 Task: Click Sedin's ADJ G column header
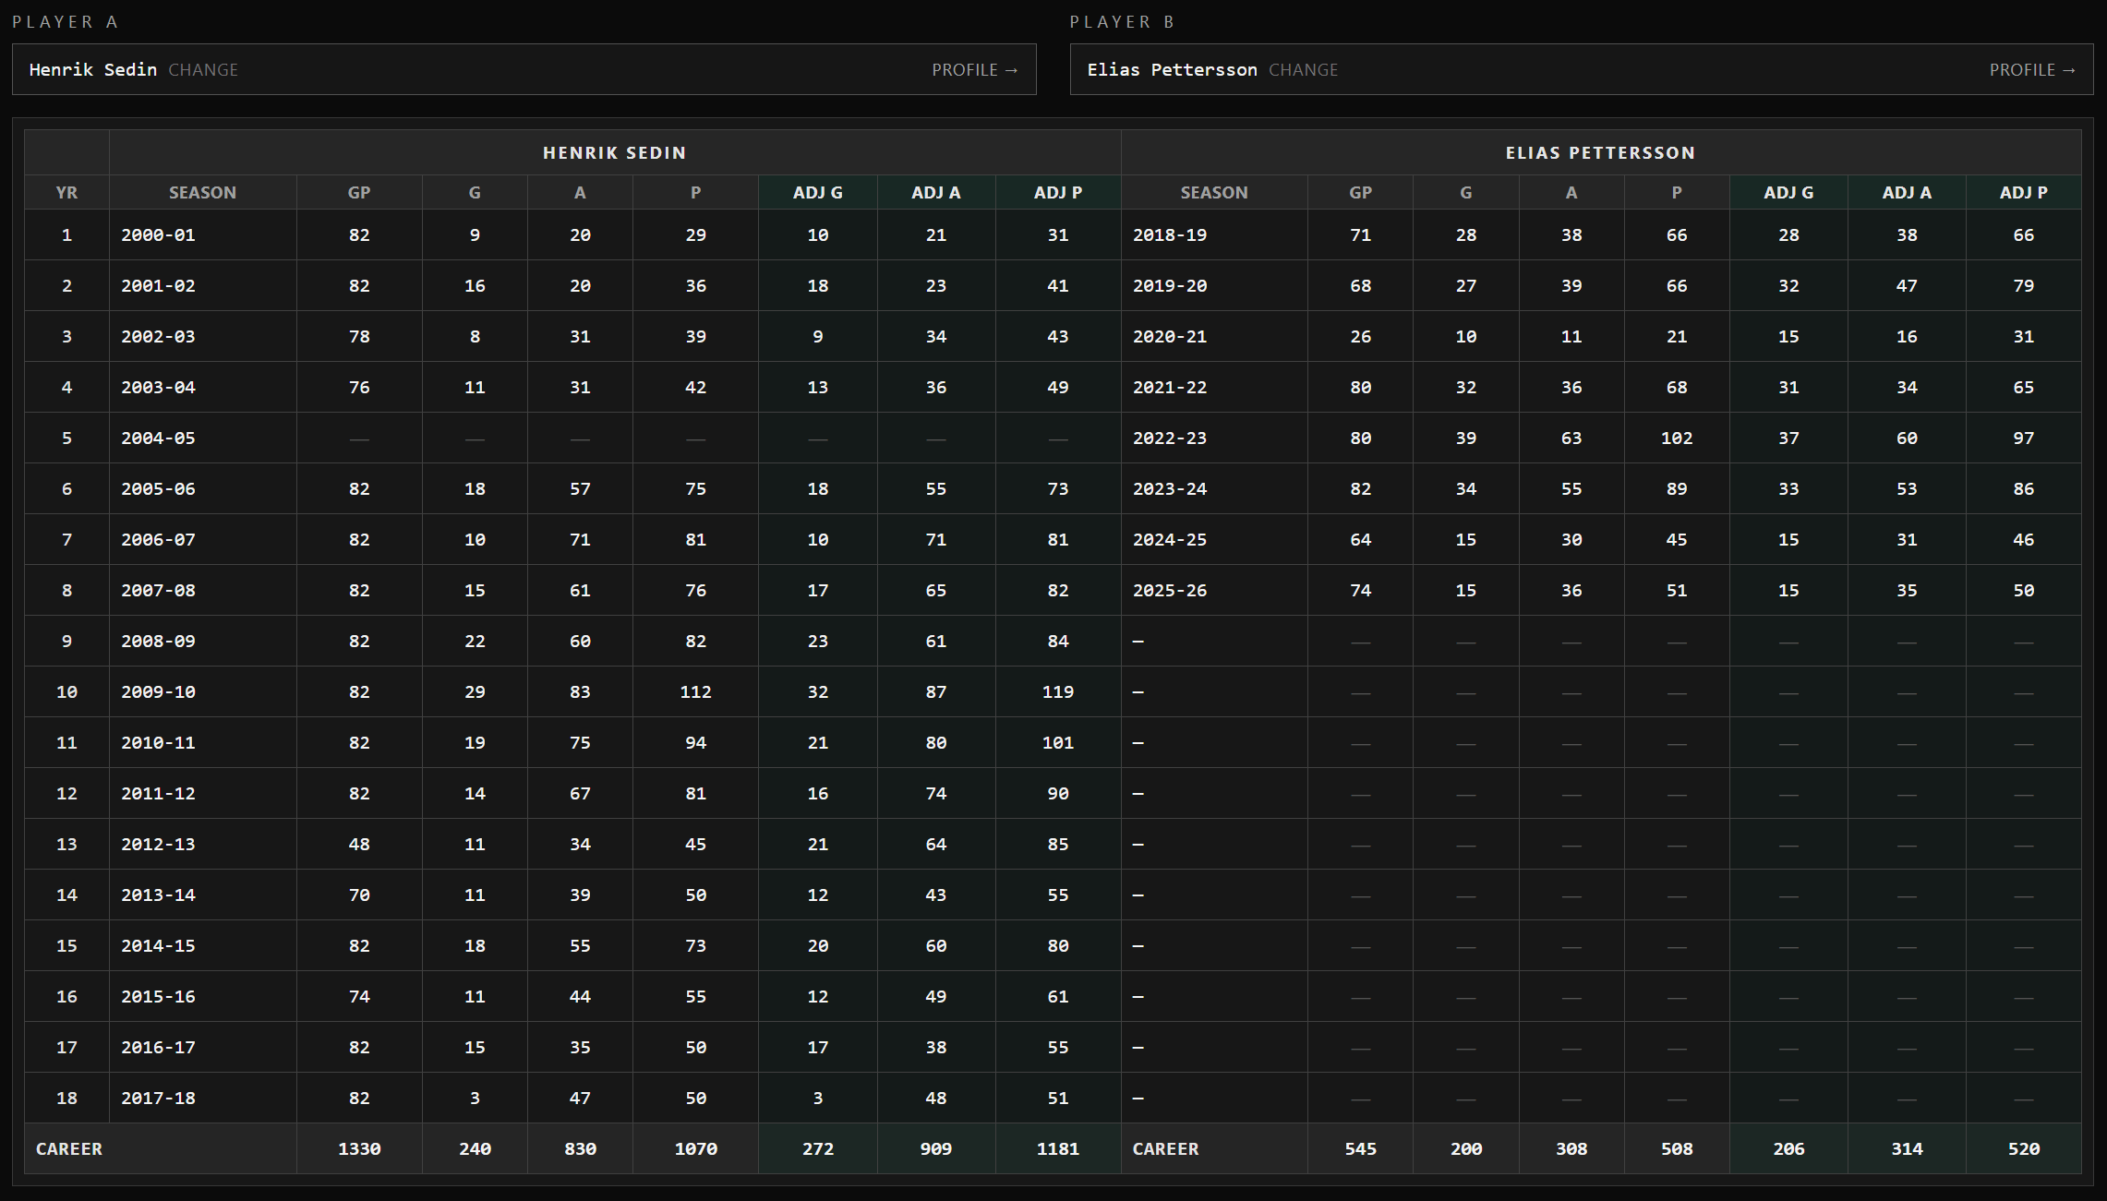[x=817, y=193]
